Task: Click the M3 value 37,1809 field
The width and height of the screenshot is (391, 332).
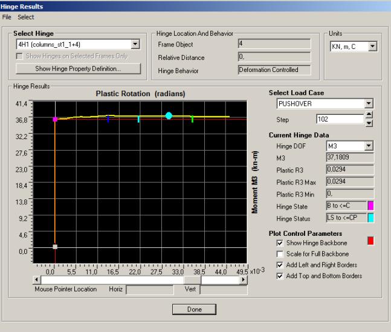Action: point(350,157)
